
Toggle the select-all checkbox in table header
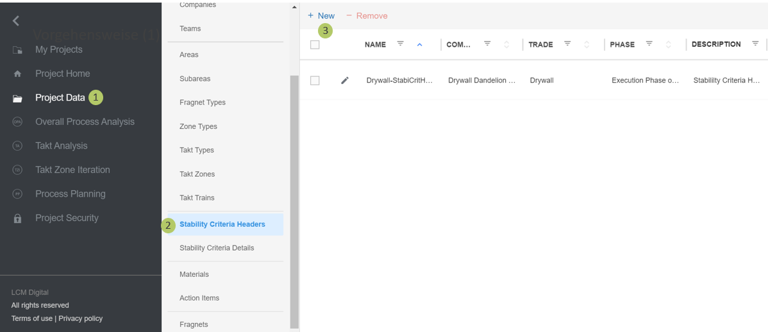[x=315, y=45]
